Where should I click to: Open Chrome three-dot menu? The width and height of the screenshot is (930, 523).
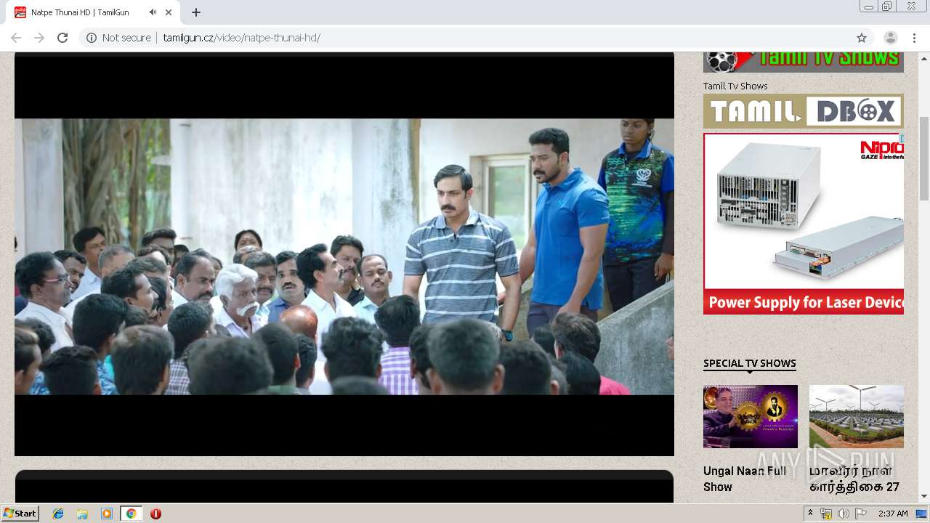tap(914, 38)
